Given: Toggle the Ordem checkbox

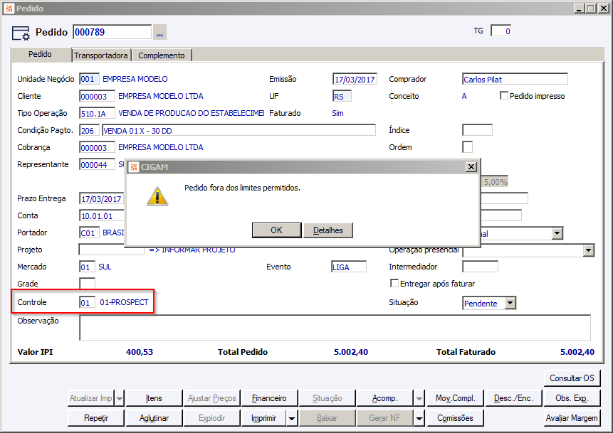Looking at the screenshot, I should pos(467,147).
